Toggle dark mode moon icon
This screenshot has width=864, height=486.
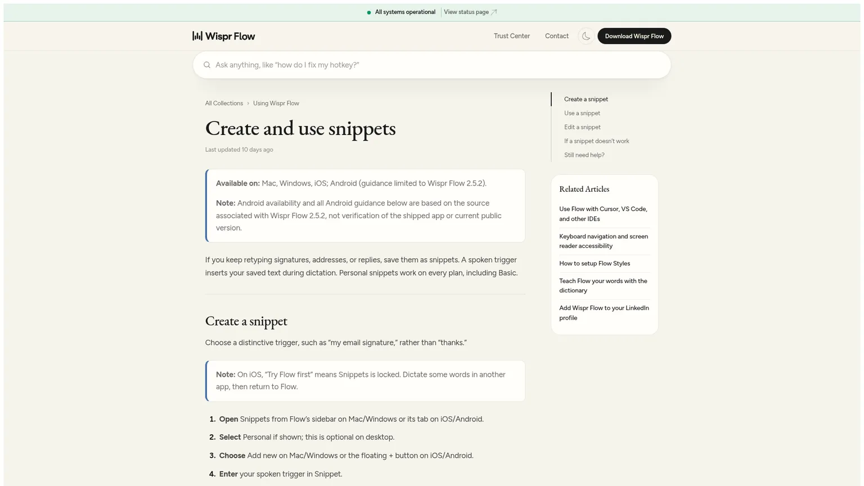(586, 36)
